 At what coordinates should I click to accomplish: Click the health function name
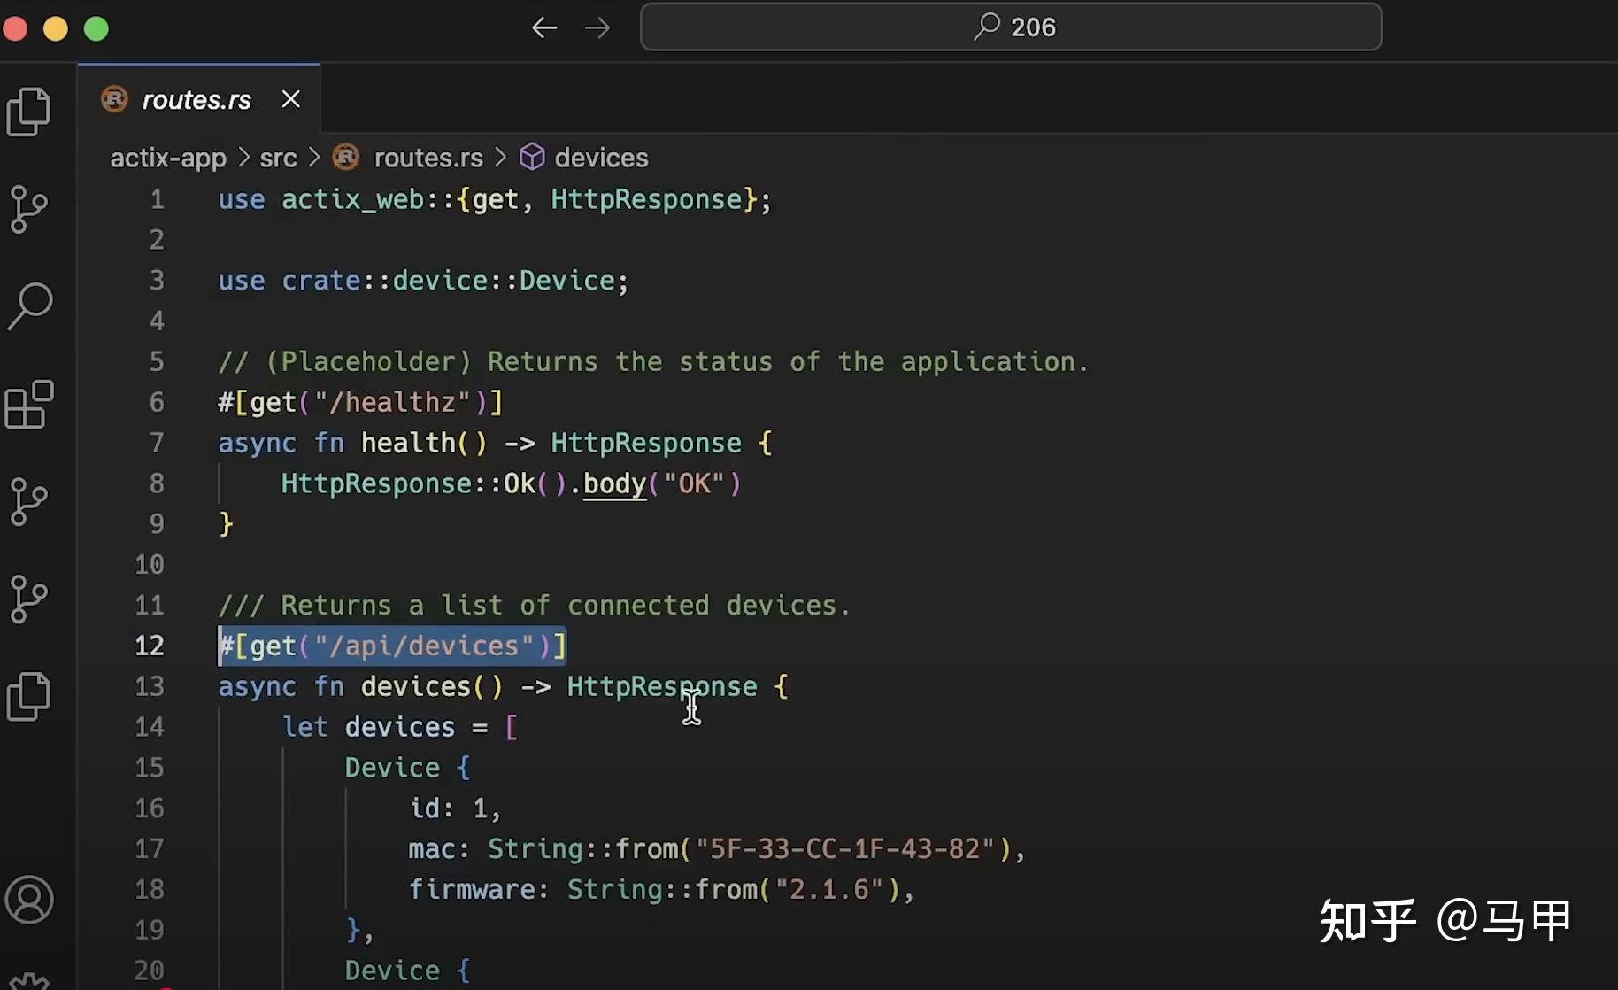408,443
